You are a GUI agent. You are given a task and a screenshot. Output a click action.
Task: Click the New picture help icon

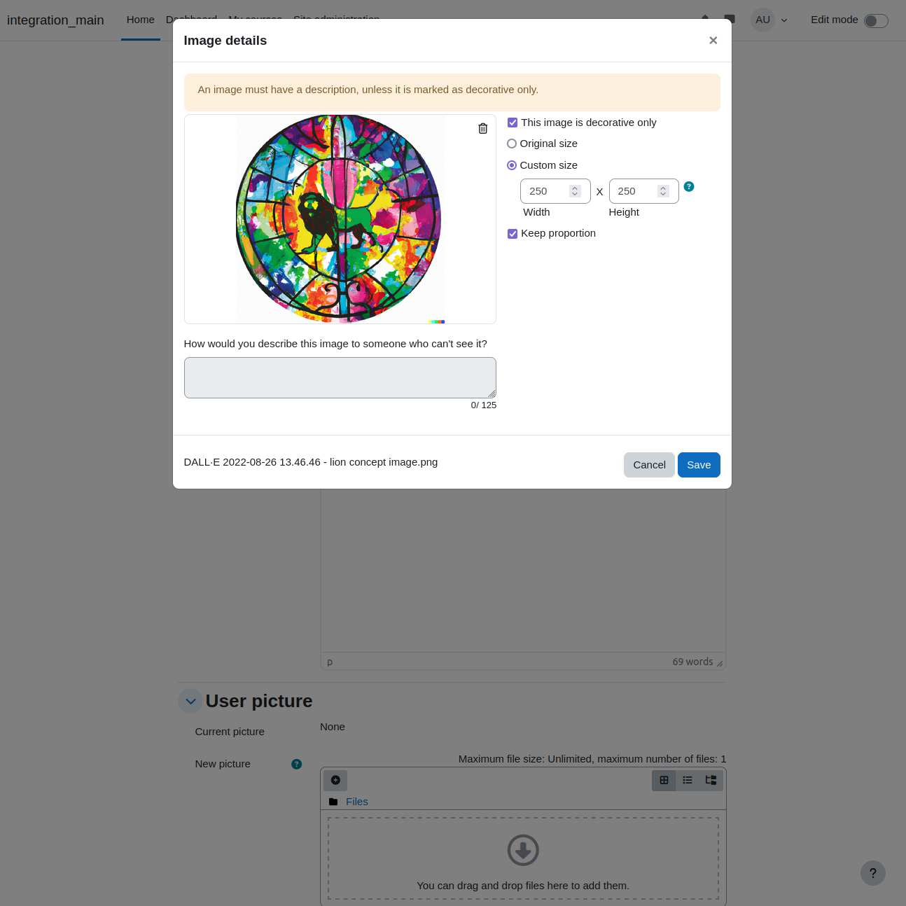point(296,764)
